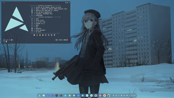Screen dimensions: 174x98
Task: Click the 'zsh' shell line
Action: (37, 27)
